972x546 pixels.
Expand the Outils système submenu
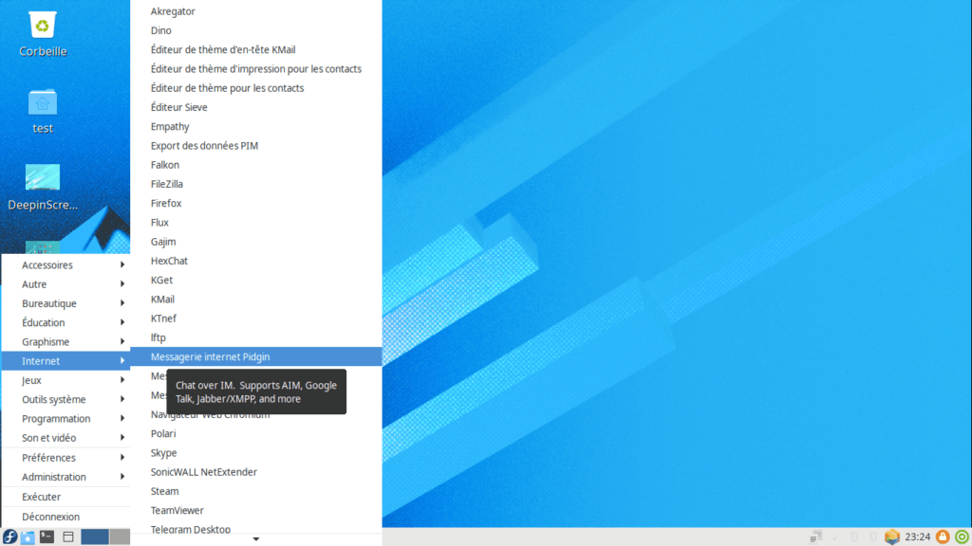point(65,399)
